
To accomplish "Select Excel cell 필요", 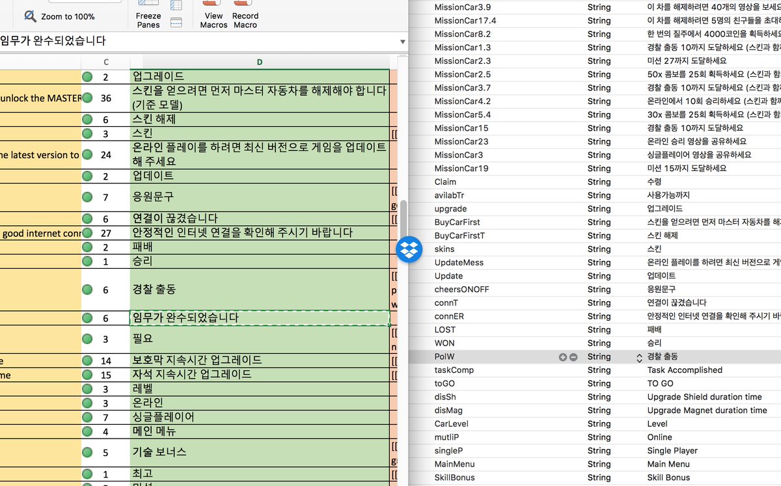I will (260, 340).
